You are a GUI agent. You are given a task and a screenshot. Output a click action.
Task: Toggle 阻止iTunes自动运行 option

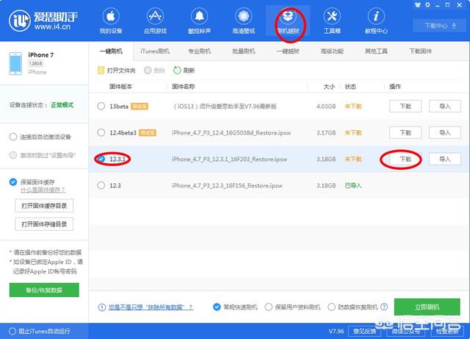click(x=12, y=331)
